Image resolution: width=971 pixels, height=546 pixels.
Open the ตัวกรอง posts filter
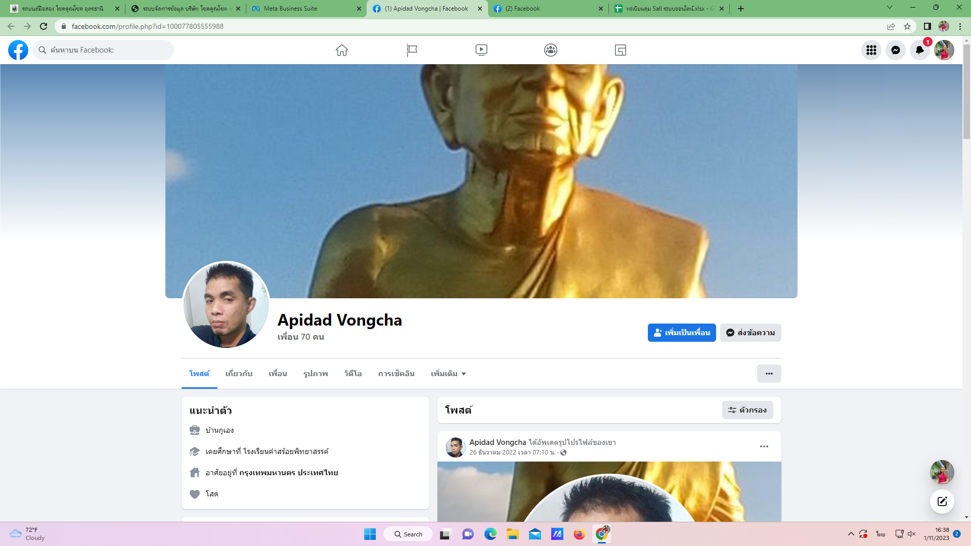click(x=747, y=410)
